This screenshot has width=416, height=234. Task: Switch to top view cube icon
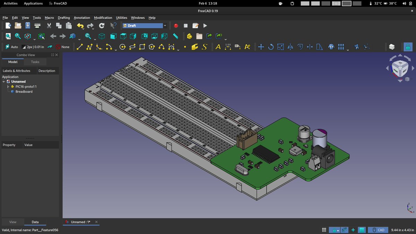(123, 36)
